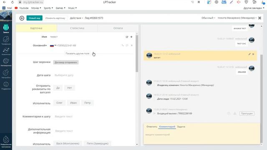Click Изменить карточку button
The height and width of the screenshot is (150, 267).
[x=55, y=18]
